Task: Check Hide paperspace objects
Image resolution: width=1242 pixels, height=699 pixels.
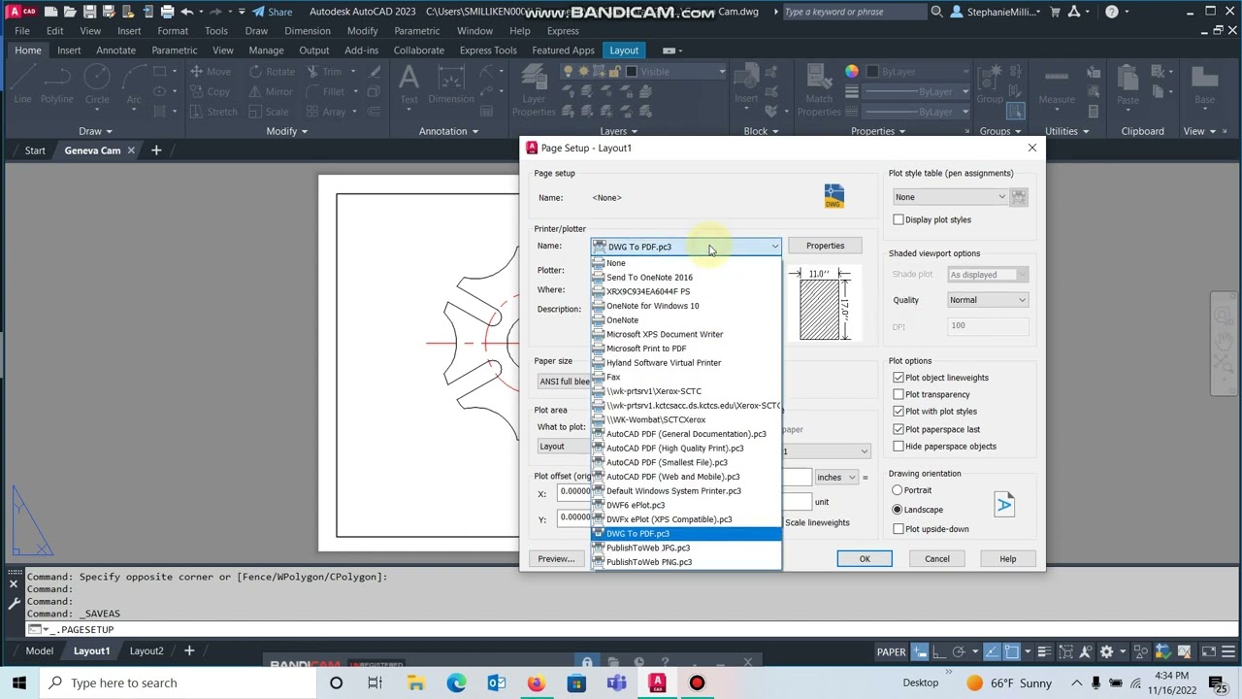Action: [x=899, y=447]
